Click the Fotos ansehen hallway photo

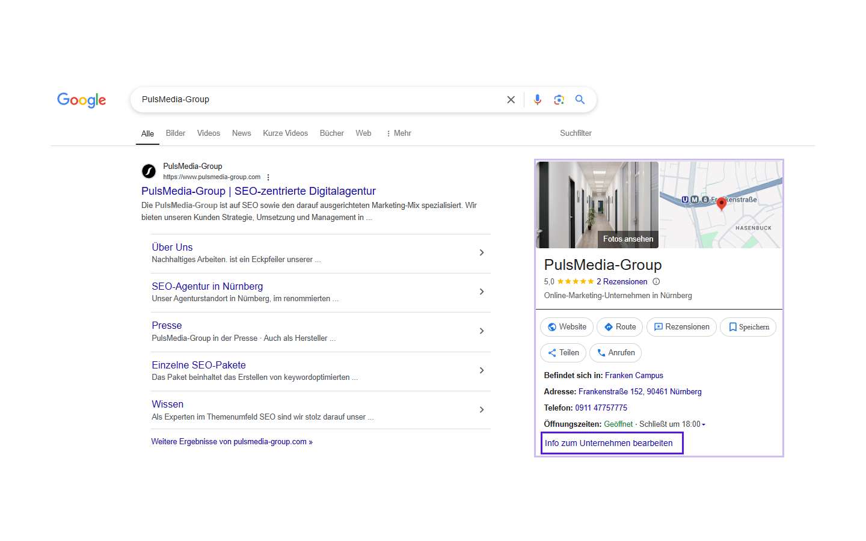pyautogui.click(x=597, y=204)
